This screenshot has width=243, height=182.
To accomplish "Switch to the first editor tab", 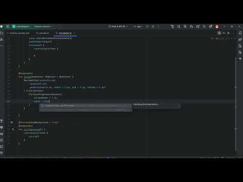I will click(19, 33).
